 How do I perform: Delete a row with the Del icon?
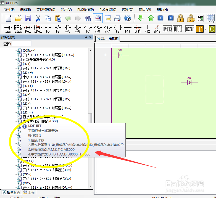pos(28,29)
